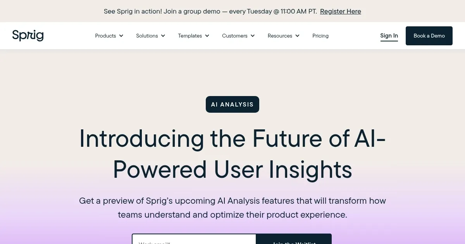Click the Templates chevron arrow
Screen dimensions: 465x244
[x=207, y=36]
